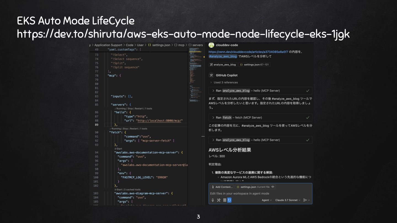Screen dimensions: 397x223
Task: Click the "yaml.customTags" sticky header line
Action: [124, 50]
